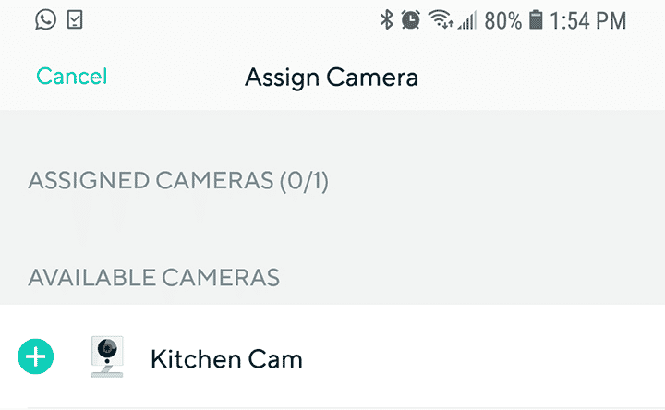Click blank header space right of Assign Camera

(x=545, y=77)
